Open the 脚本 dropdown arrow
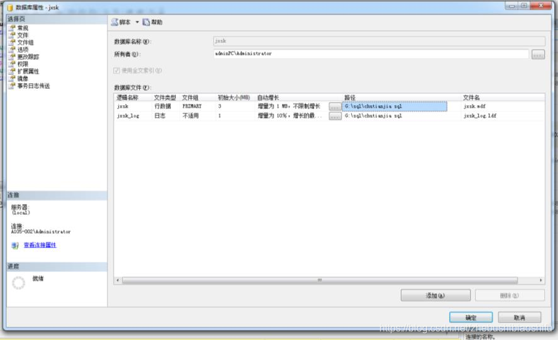Screen dimensions: 558x340 click(x=137, y=22)
